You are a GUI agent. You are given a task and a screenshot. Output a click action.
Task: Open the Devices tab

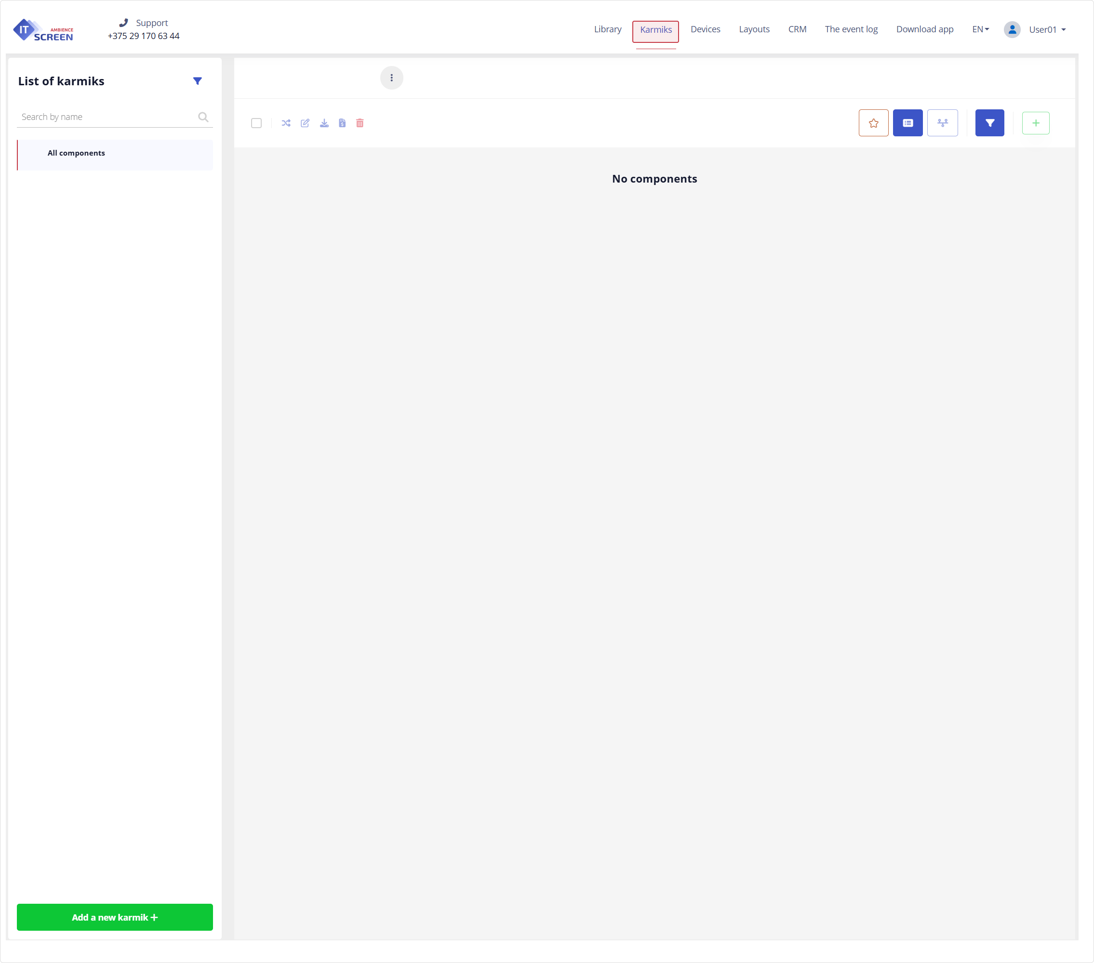coord(705,29)
